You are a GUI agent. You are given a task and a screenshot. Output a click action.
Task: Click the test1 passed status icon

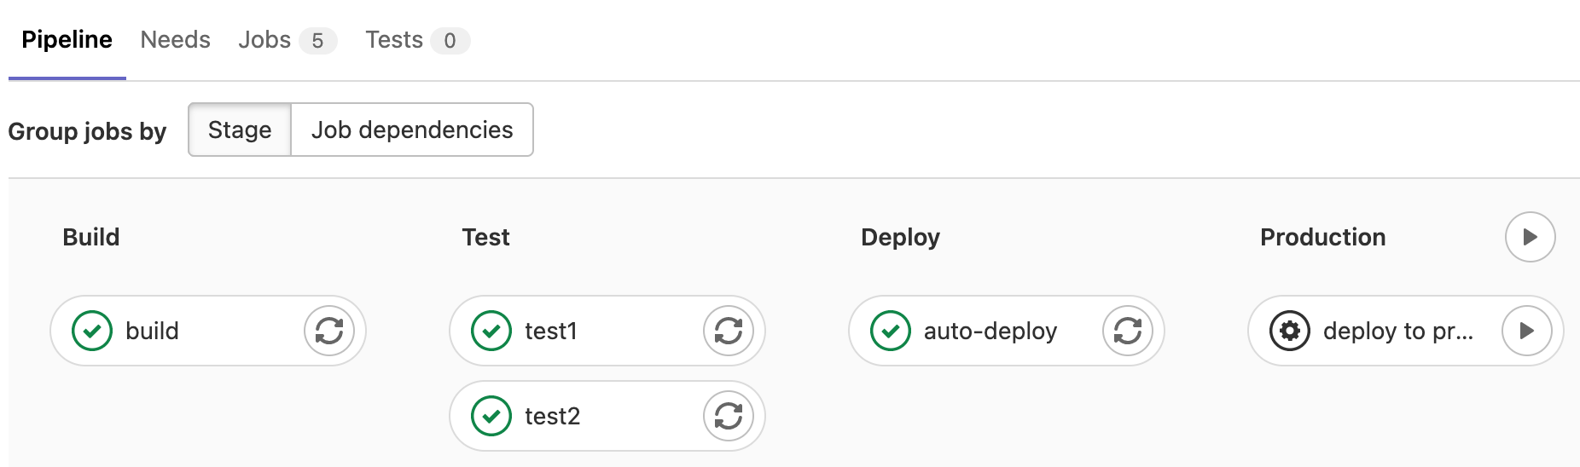491,331
